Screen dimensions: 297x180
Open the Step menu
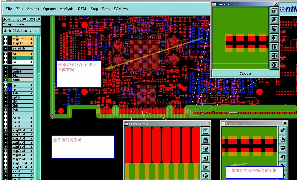94,9
